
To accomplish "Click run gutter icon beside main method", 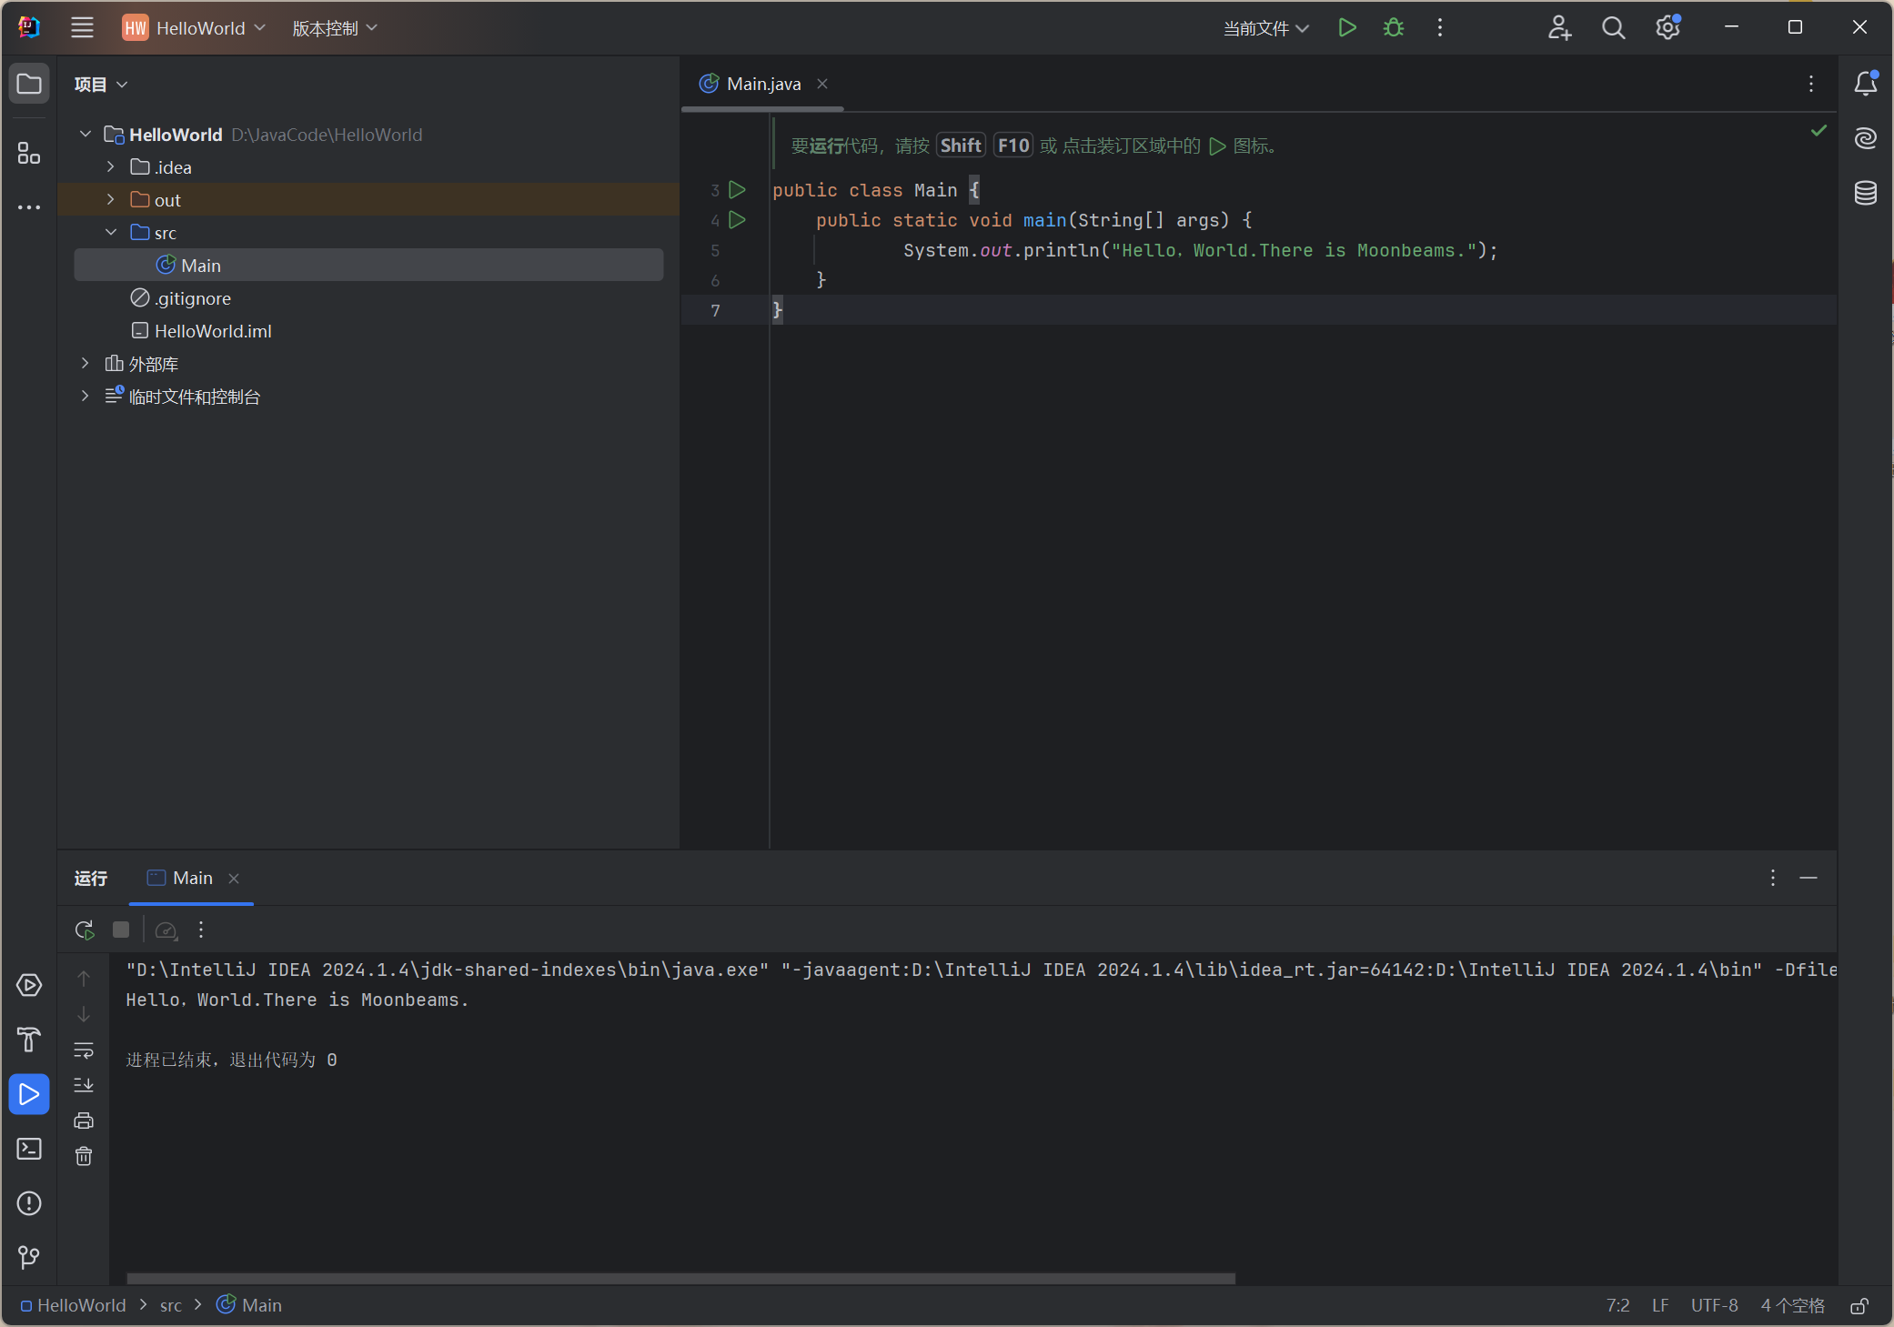I will (x=738, y=220).
